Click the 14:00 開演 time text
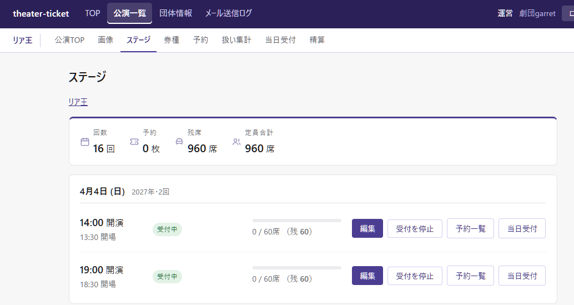 click(102, 223)
